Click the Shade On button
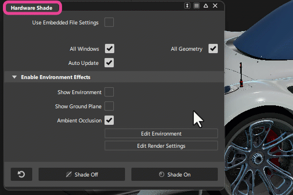 (174, 175)
